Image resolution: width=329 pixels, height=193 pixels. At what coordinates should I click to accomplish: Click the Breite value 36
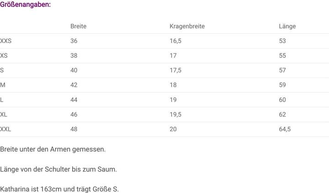(x=74, y=41)
